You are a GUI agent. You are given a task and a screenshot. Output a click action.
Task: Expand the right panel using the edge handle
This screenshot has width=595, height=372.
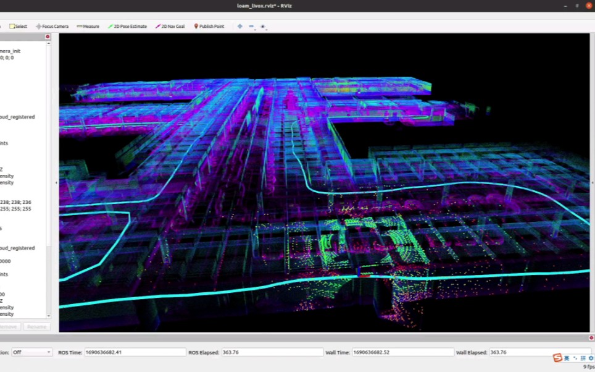point(592,183)
